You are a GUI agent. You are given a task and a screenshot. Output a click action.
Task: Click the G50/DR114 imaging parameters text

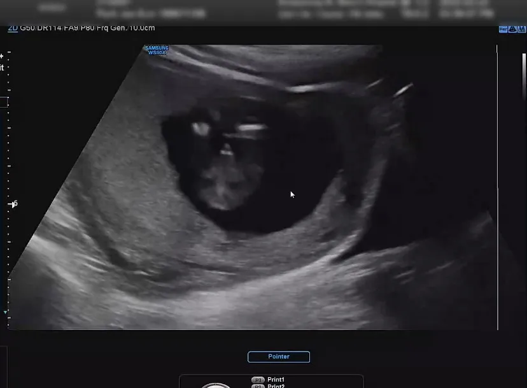[87, 28]
